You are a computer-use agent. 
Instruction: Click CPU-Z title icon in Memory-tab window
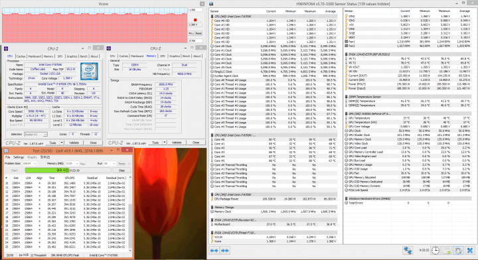coord(108,48)
